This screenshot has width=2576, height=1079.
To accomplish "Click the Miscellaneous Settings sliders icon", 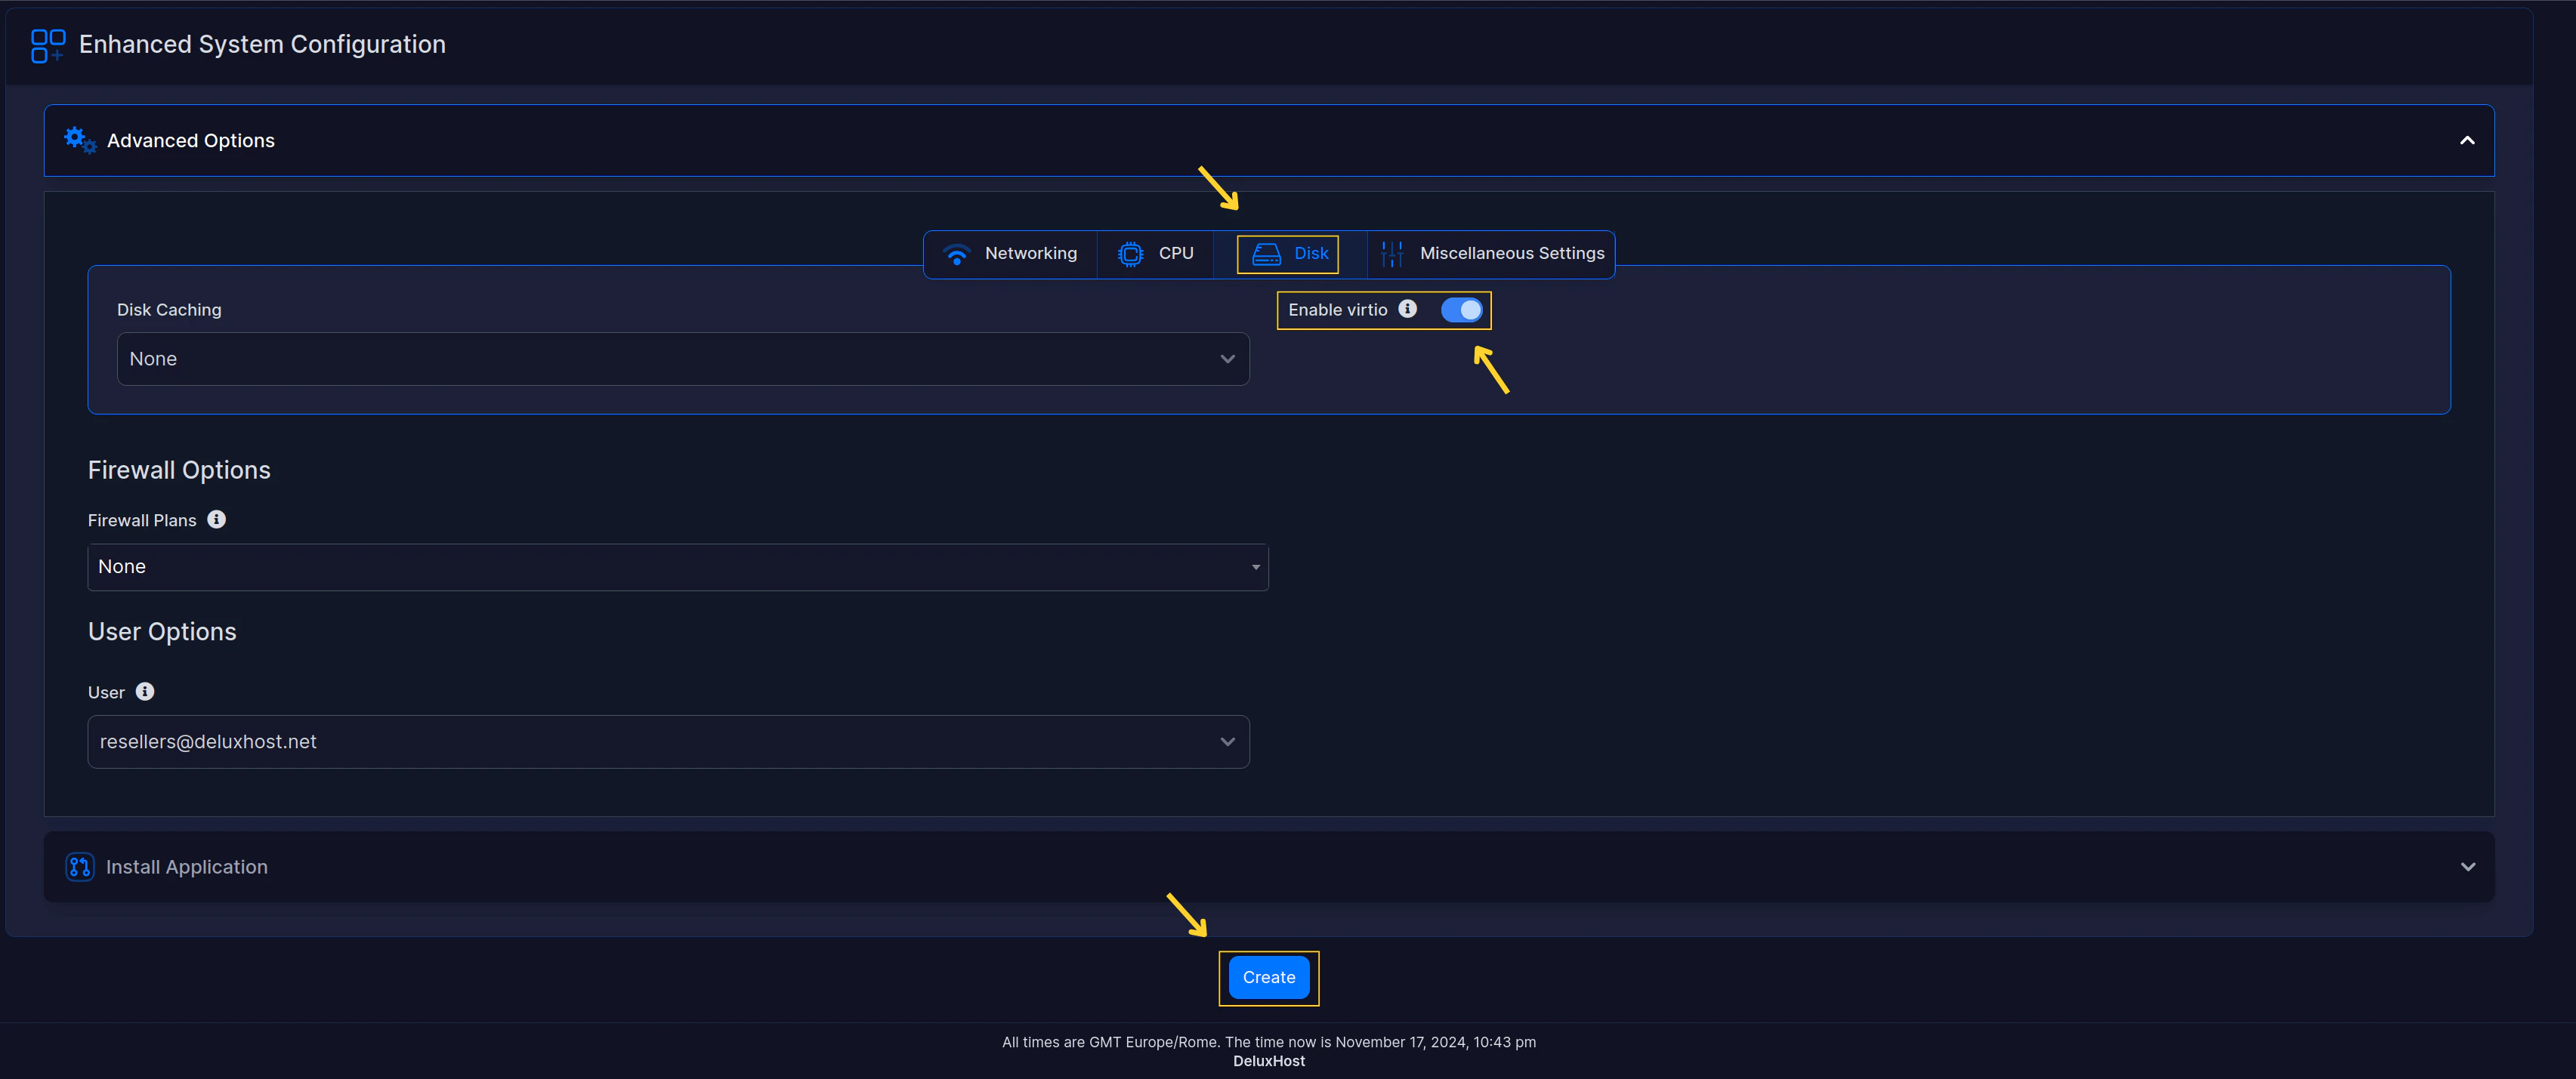I will pyautogui.click(x=1391, y=254).
